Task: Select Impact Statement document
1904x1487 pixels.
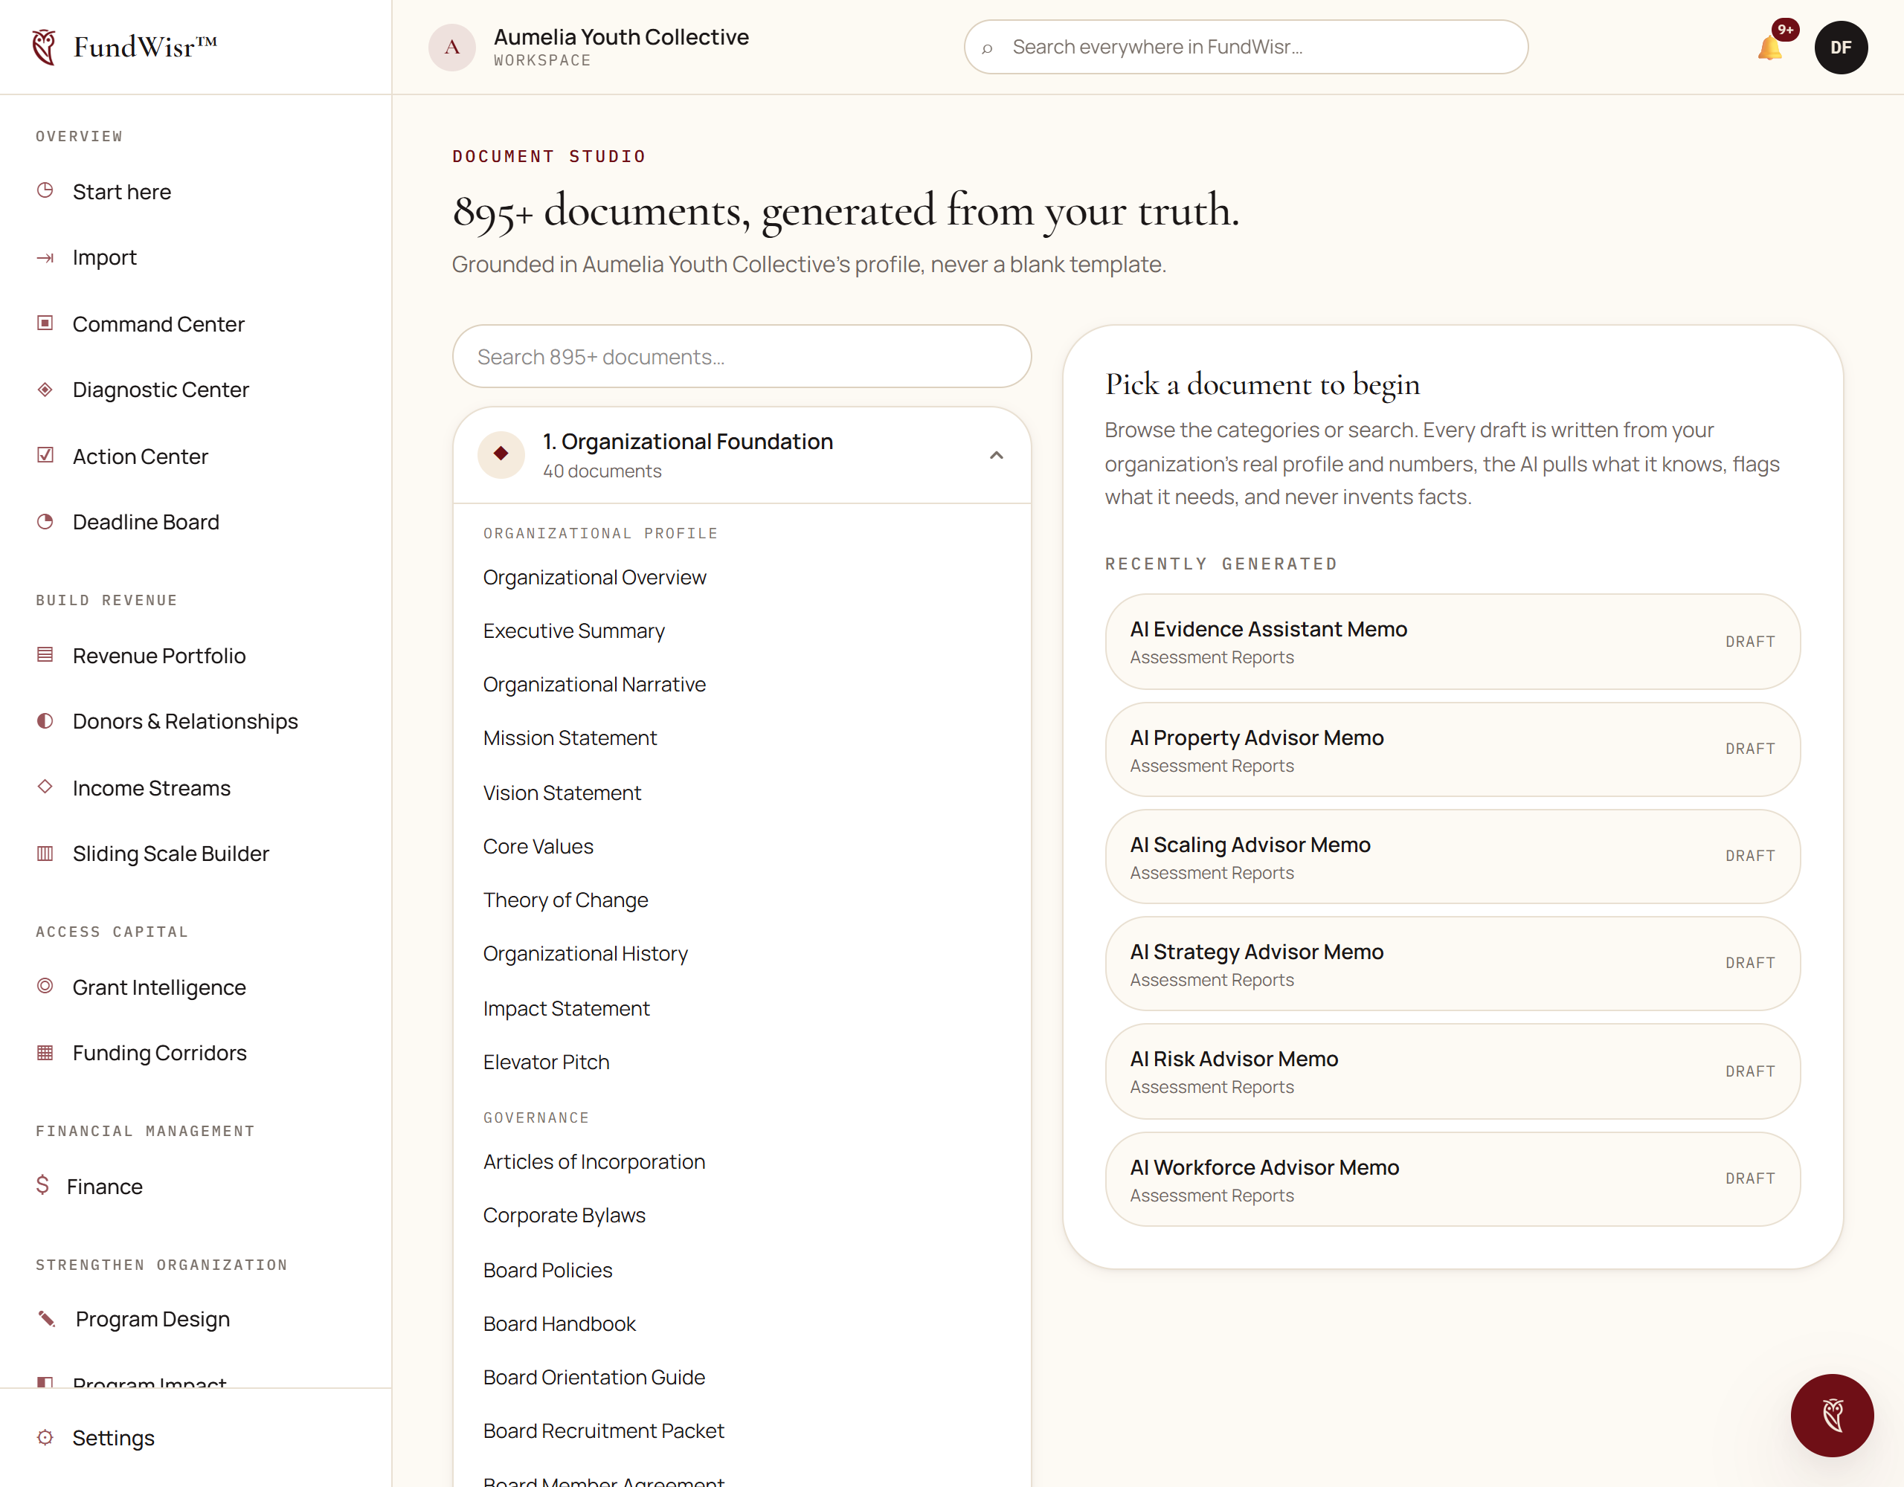Action: coord(567,1008)
